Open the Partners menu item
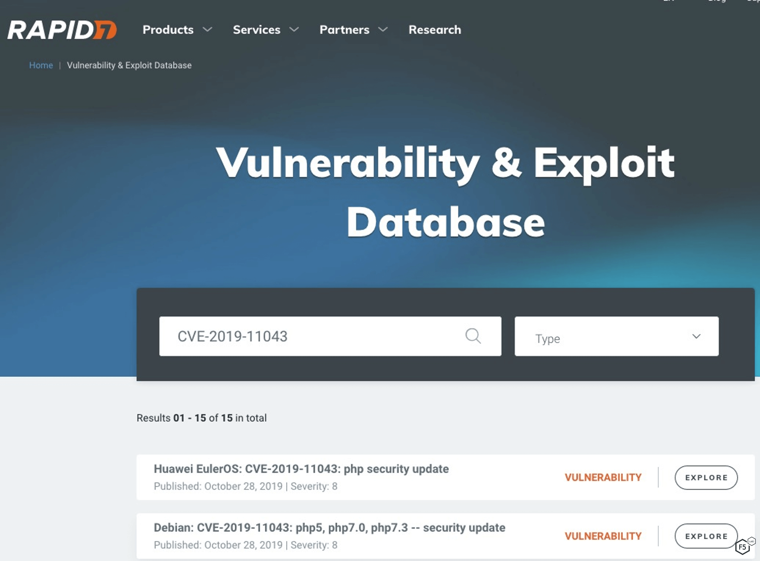 tap(344, 30)
